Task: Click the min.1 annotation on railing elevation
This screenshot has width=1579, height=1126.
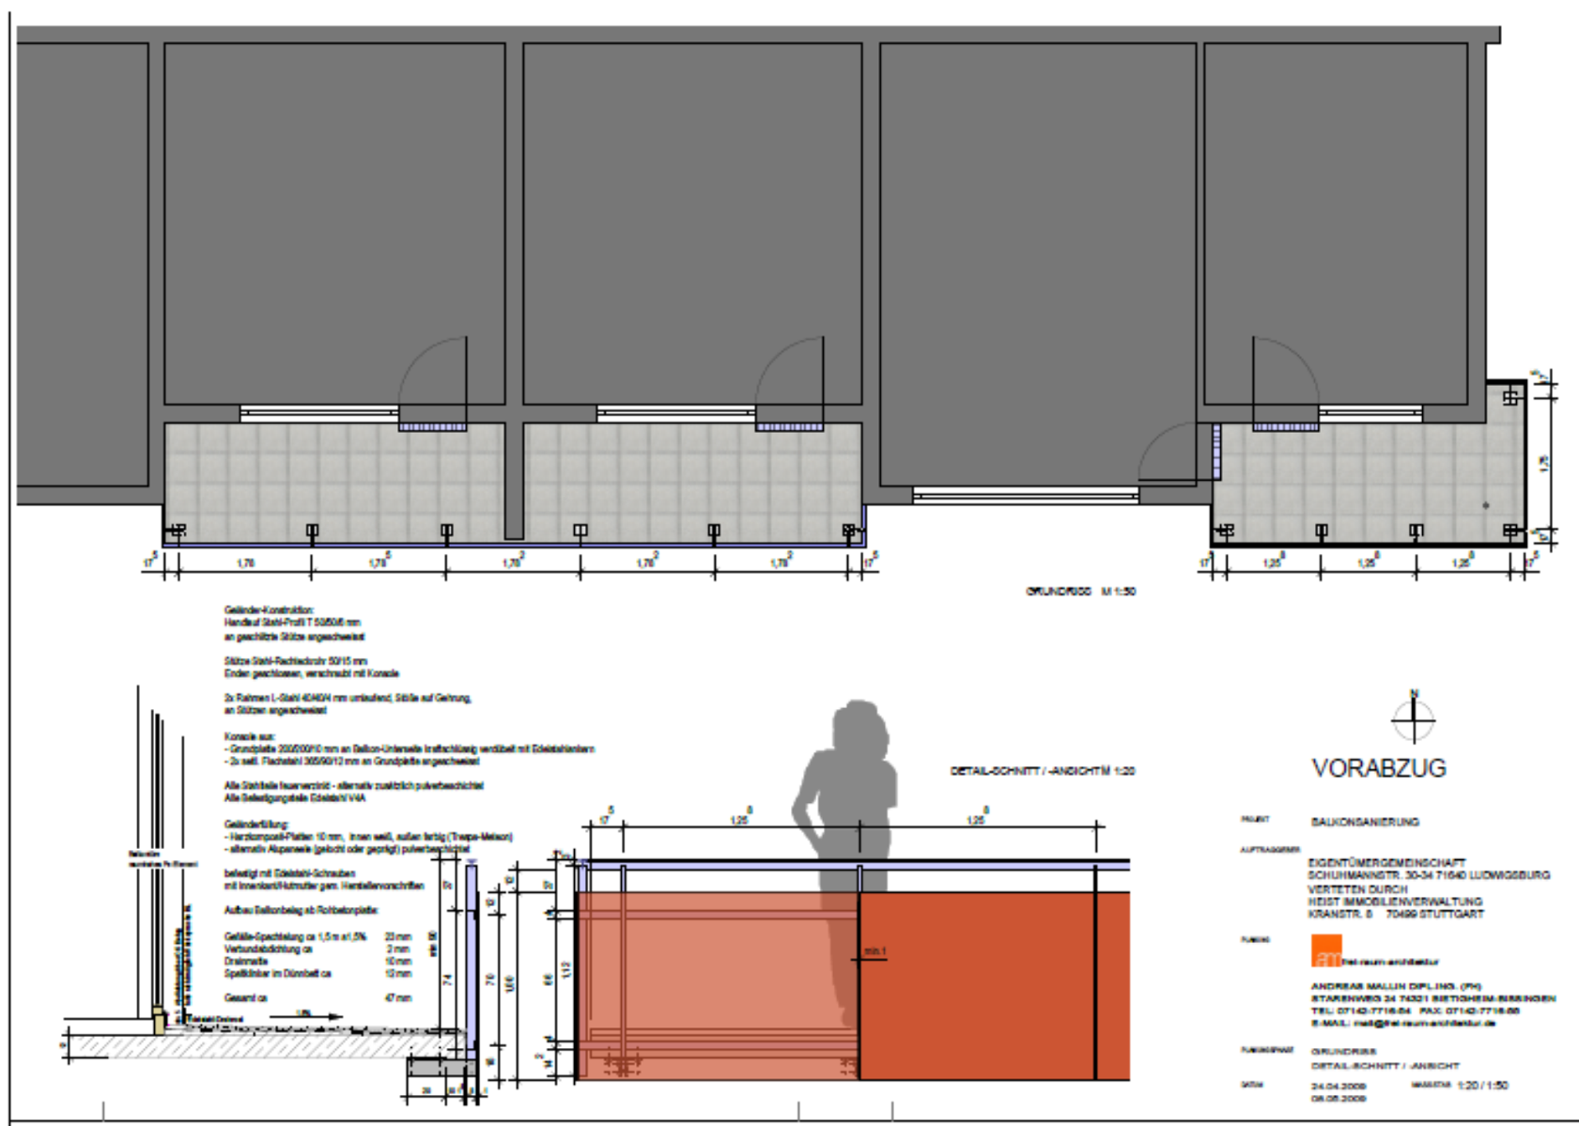Action: [x=875, y=951]
